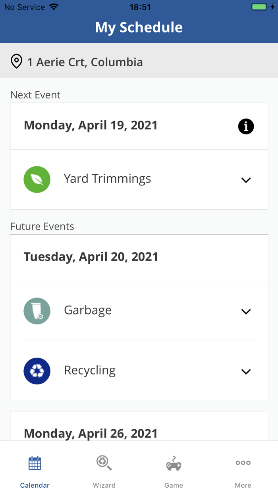Tap the blue Recycling symbol icon
The width and height of the screenshot is (278, 494).
37,371
